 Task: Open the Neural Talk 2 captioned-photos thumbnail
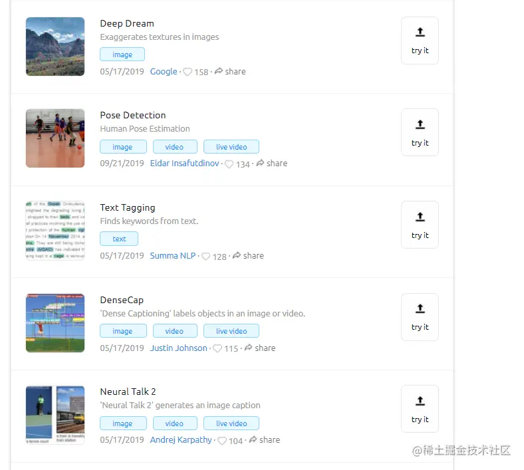(55, 415)
